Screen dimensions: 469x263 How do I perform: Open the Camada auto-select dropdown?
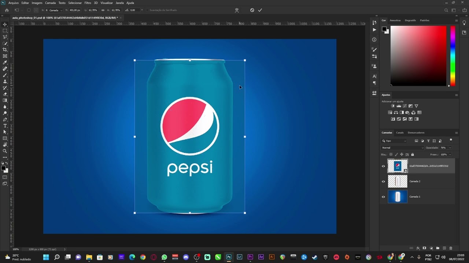pyautogui.click(x=56, y=10)
